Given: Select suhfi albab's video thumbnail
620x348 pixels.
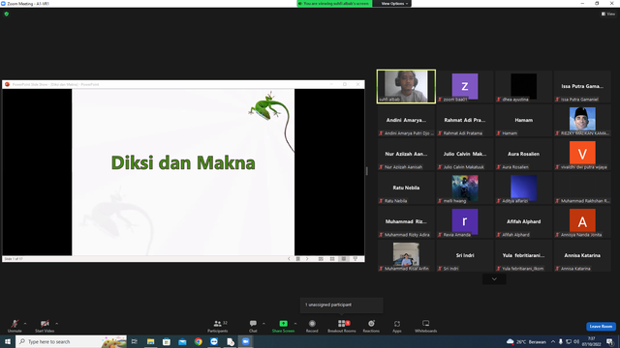Looking at the screenshot, I should click(406, 86).
